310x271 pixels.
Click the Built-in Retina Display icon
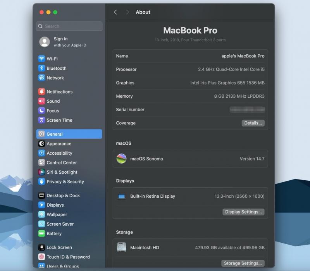[121, 197]
